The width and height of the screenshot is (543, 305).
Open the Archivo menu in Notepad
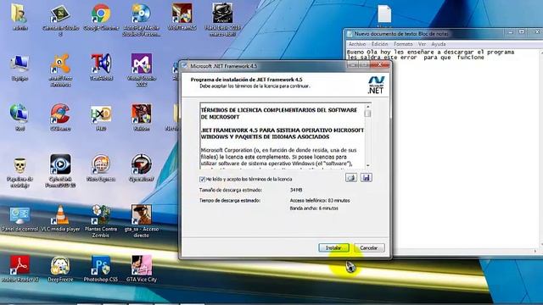click(357, 44)
